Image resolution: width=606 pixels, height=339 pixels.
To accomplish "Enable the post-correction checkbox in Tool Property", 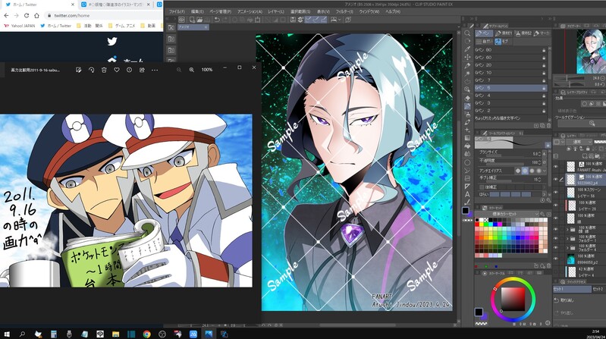I will point(482,187).
